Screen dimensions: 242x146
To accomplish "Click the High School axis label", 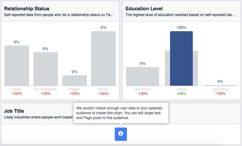I will pyautogui.click(x=142, y=89).
